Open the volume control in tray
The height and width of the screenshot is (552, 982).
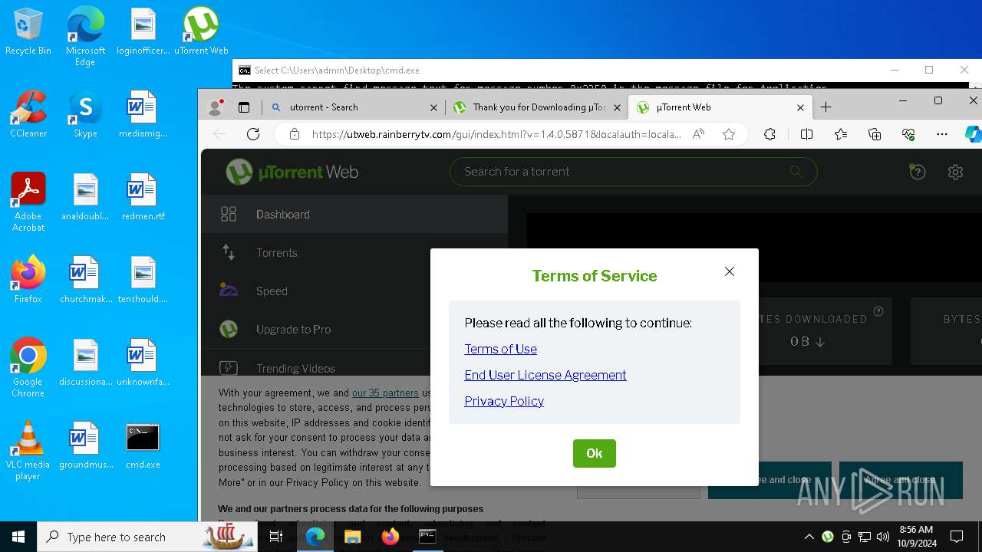click(x=883, y=537)
